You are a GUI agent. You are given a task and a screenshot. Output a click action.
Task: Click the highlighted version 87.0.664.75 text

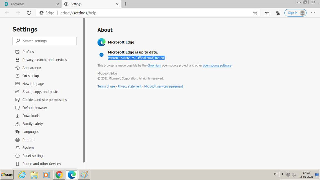[137, 58]
